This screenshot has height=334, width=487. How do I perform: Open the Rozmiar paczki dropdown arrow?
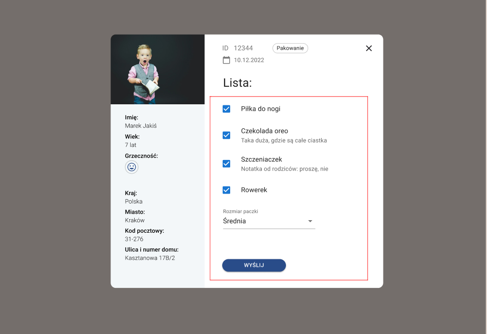(310, 221)
